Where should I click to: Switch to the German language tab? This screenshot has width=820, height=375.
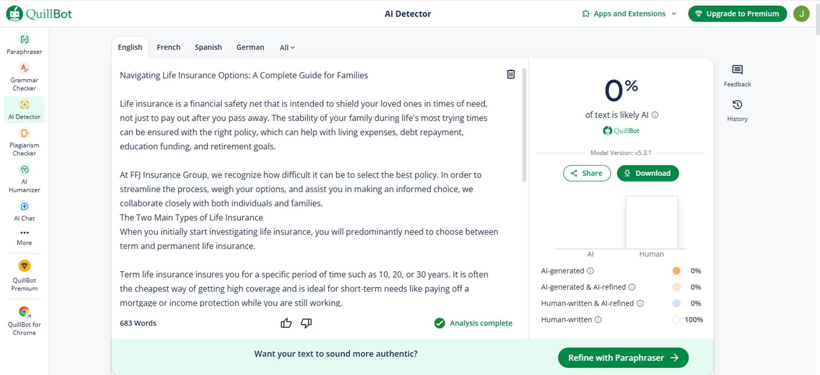(250, 47)
